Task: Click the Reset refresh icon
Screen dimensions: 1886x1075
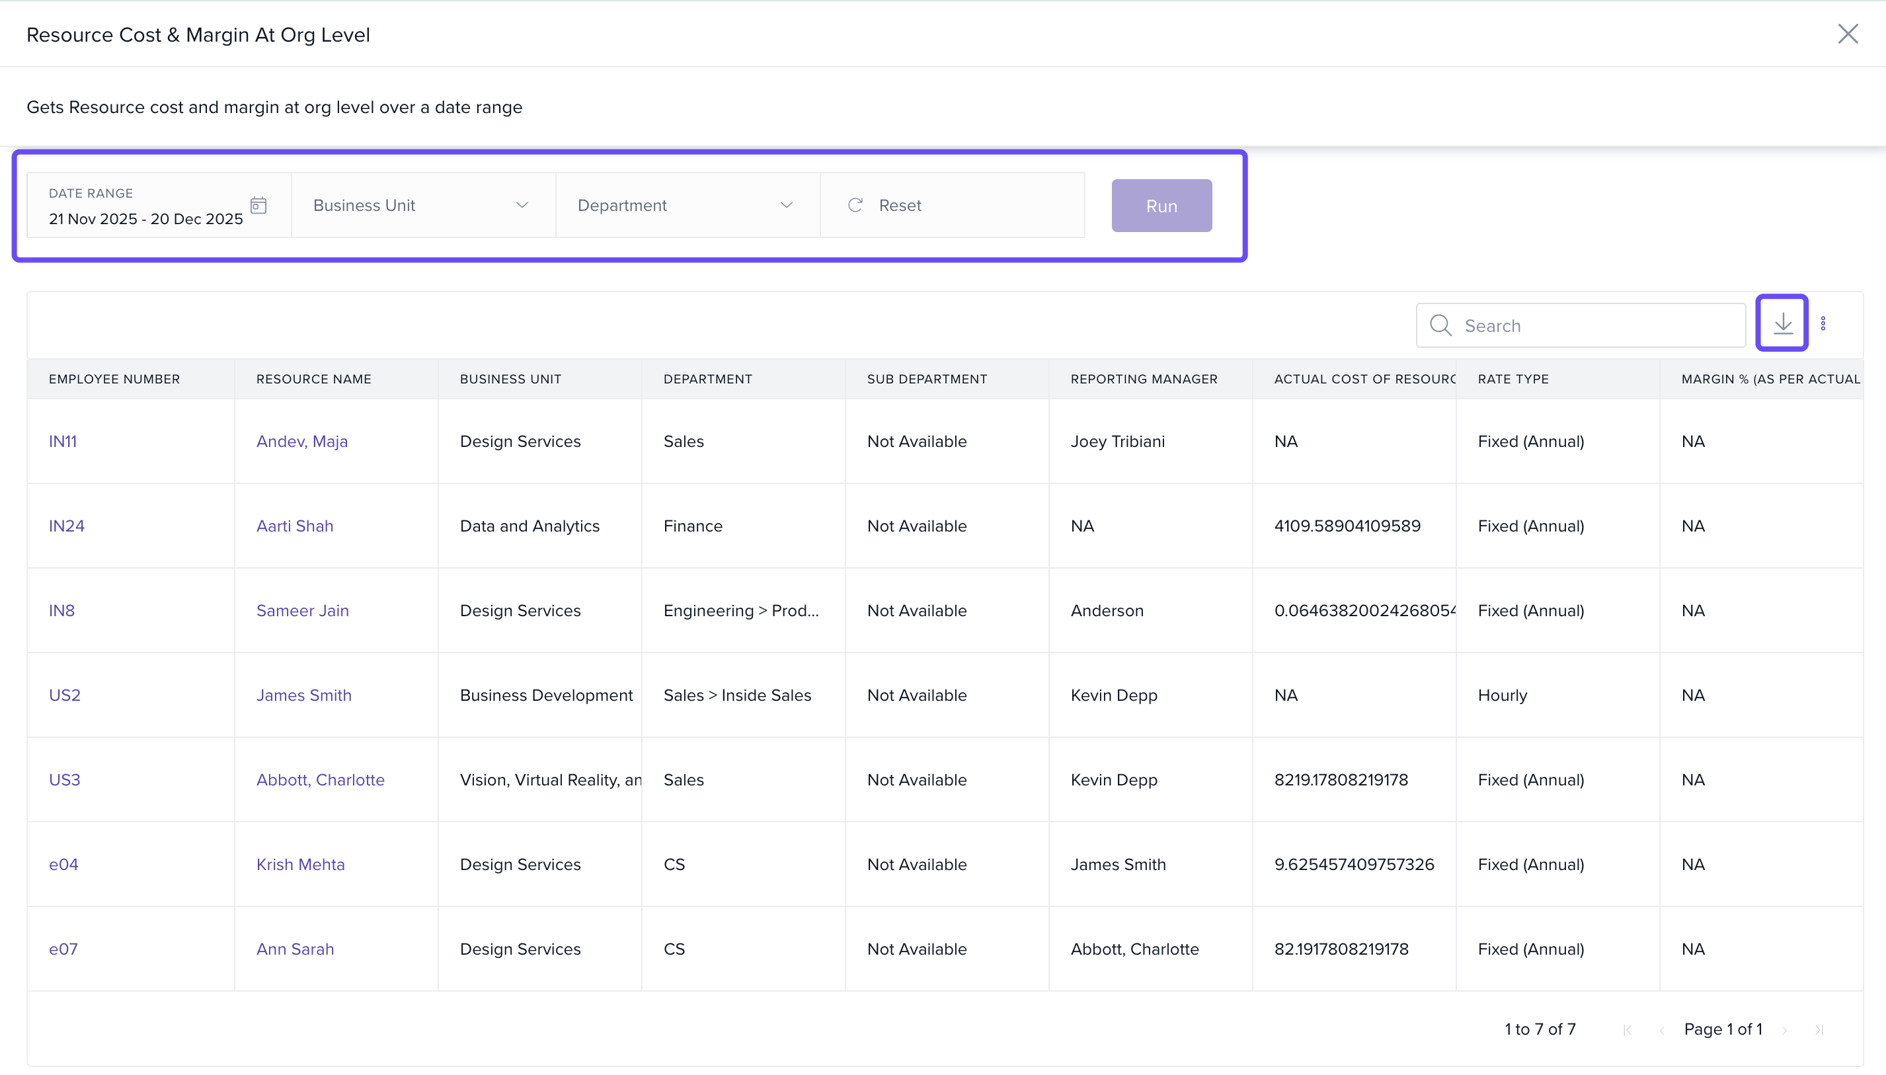Action: point(855,205)
